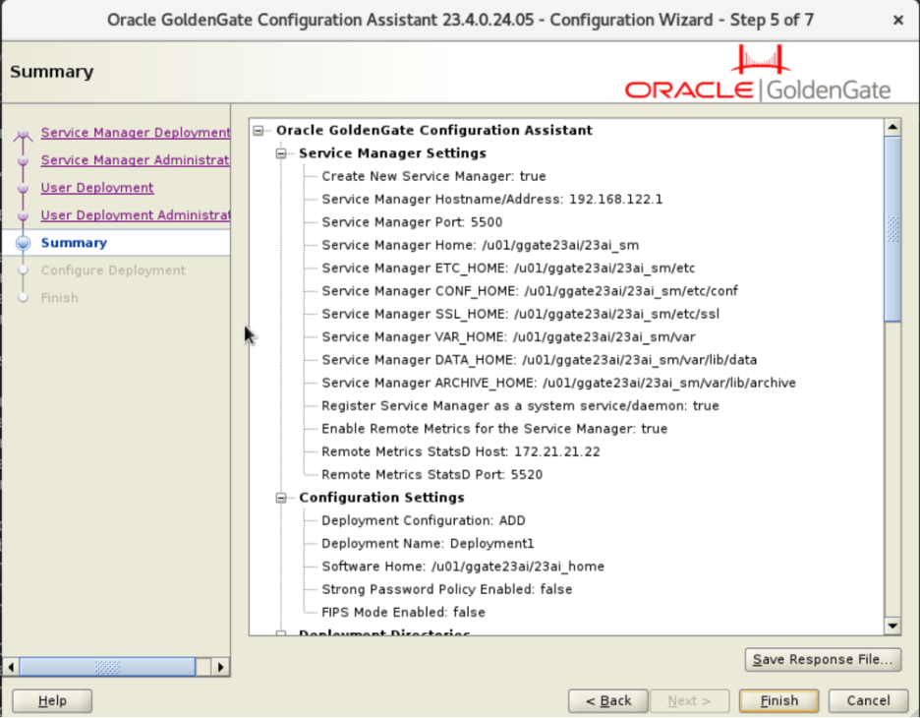This screenshot has width=920, height=718.
Task: Select the Service Manager Settings heading
Action: (392, 153)
